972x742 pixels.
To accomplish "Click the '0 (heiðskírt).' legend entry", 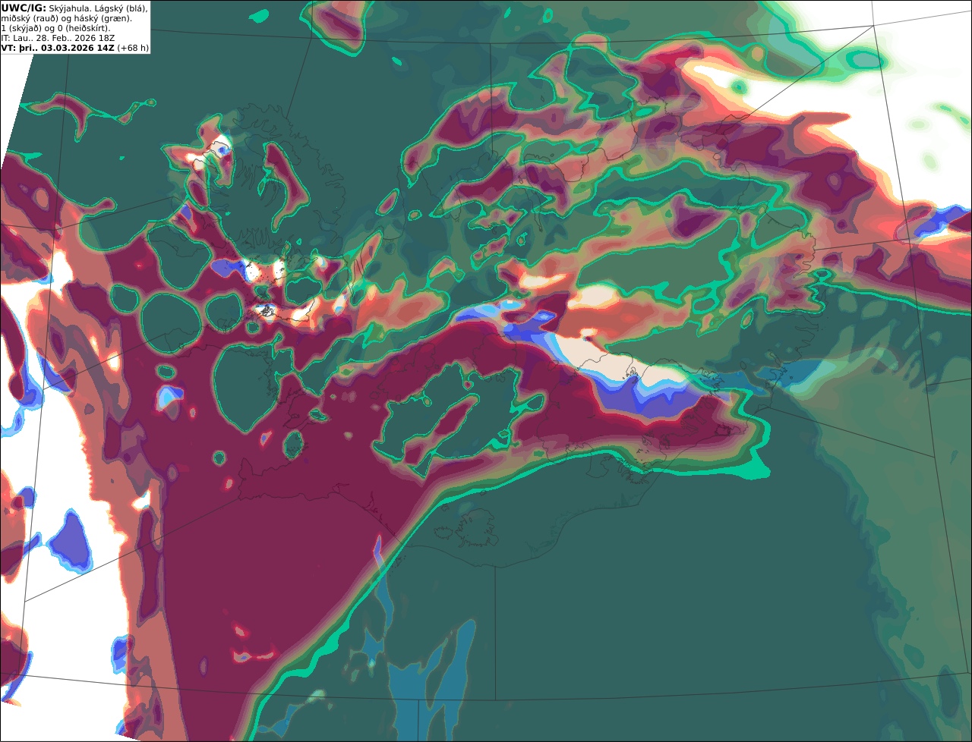I will (84, 29).
